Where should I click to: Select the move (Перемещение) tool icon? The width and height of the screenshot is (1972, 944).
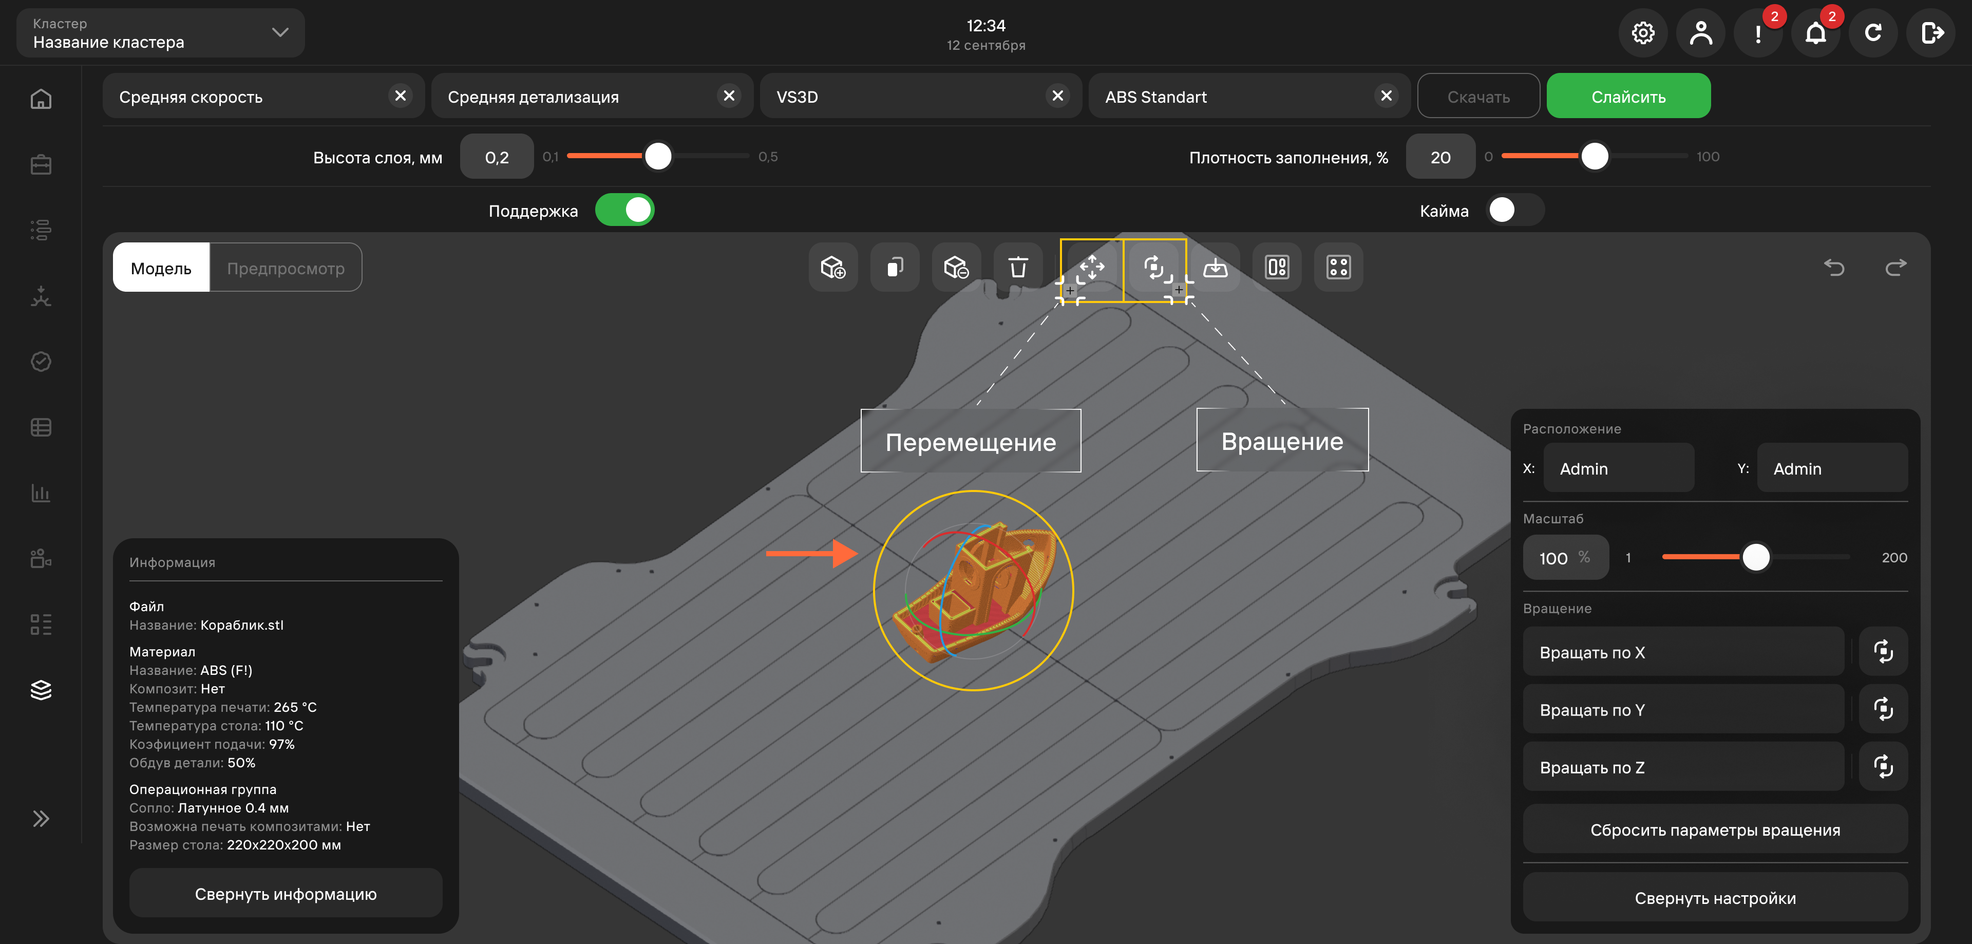(1092, 267)
